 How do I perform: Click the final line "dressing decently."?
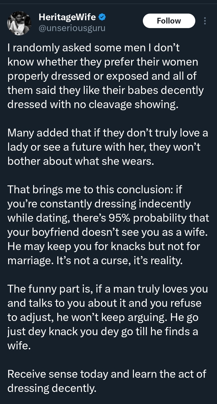52,388
